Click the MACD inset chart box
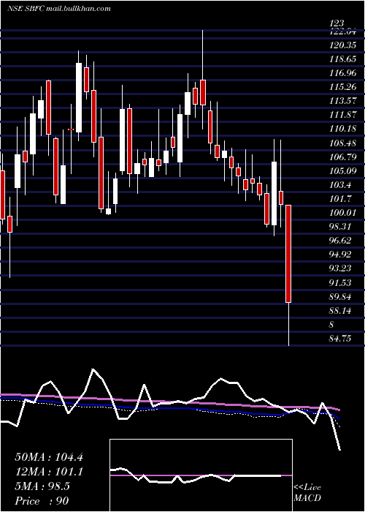This screenshot has width=365, height=512. tap(201, 475)
